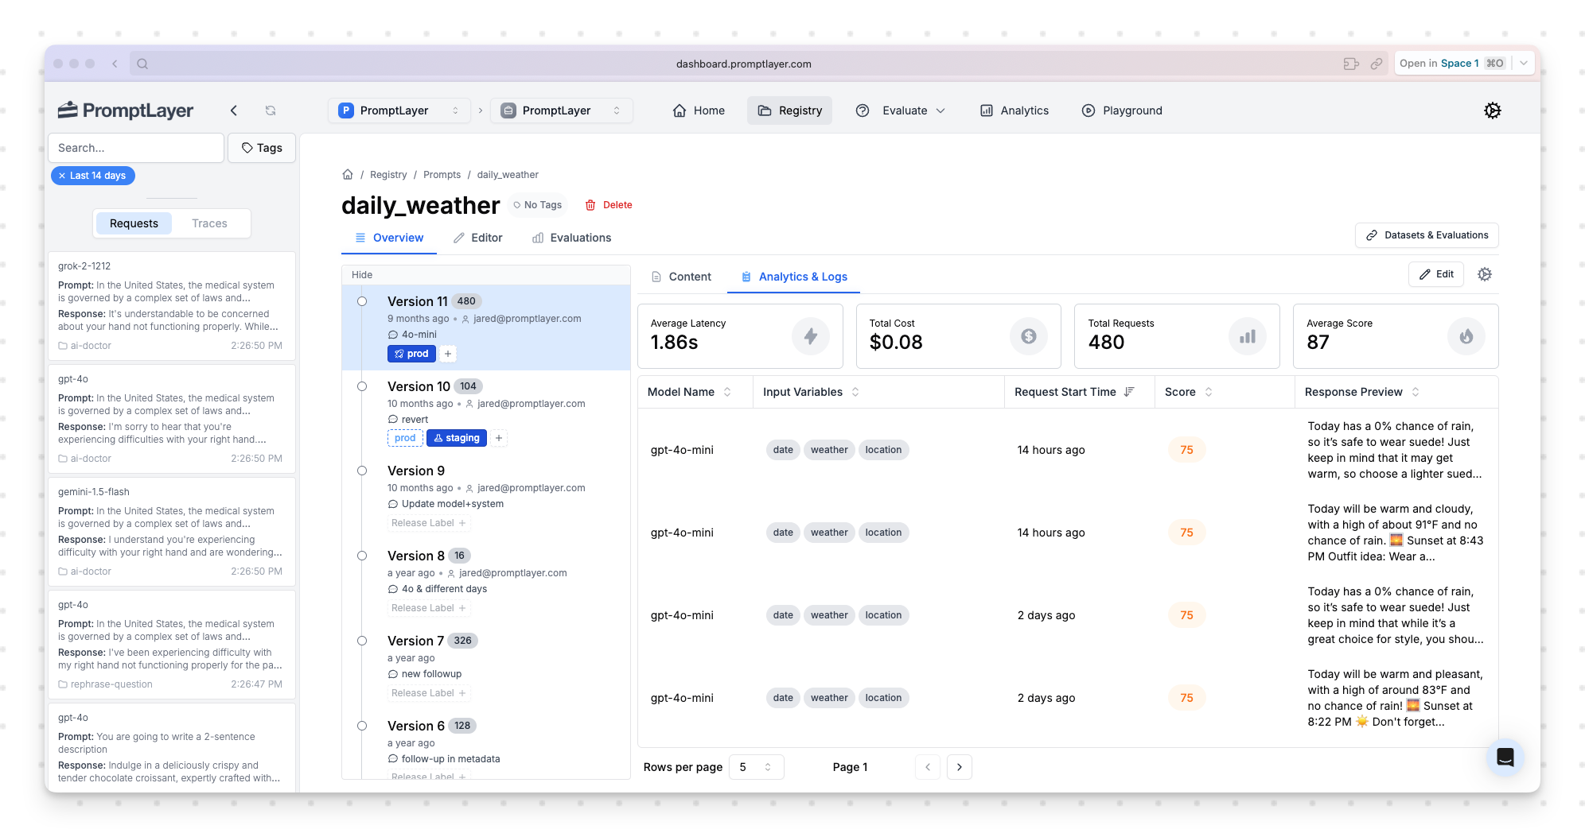Image resolution: width=1585 pixels, height=837 pixels.
Task: Collapse sidebar with the left chevron icon
Action: click(234, 110)
